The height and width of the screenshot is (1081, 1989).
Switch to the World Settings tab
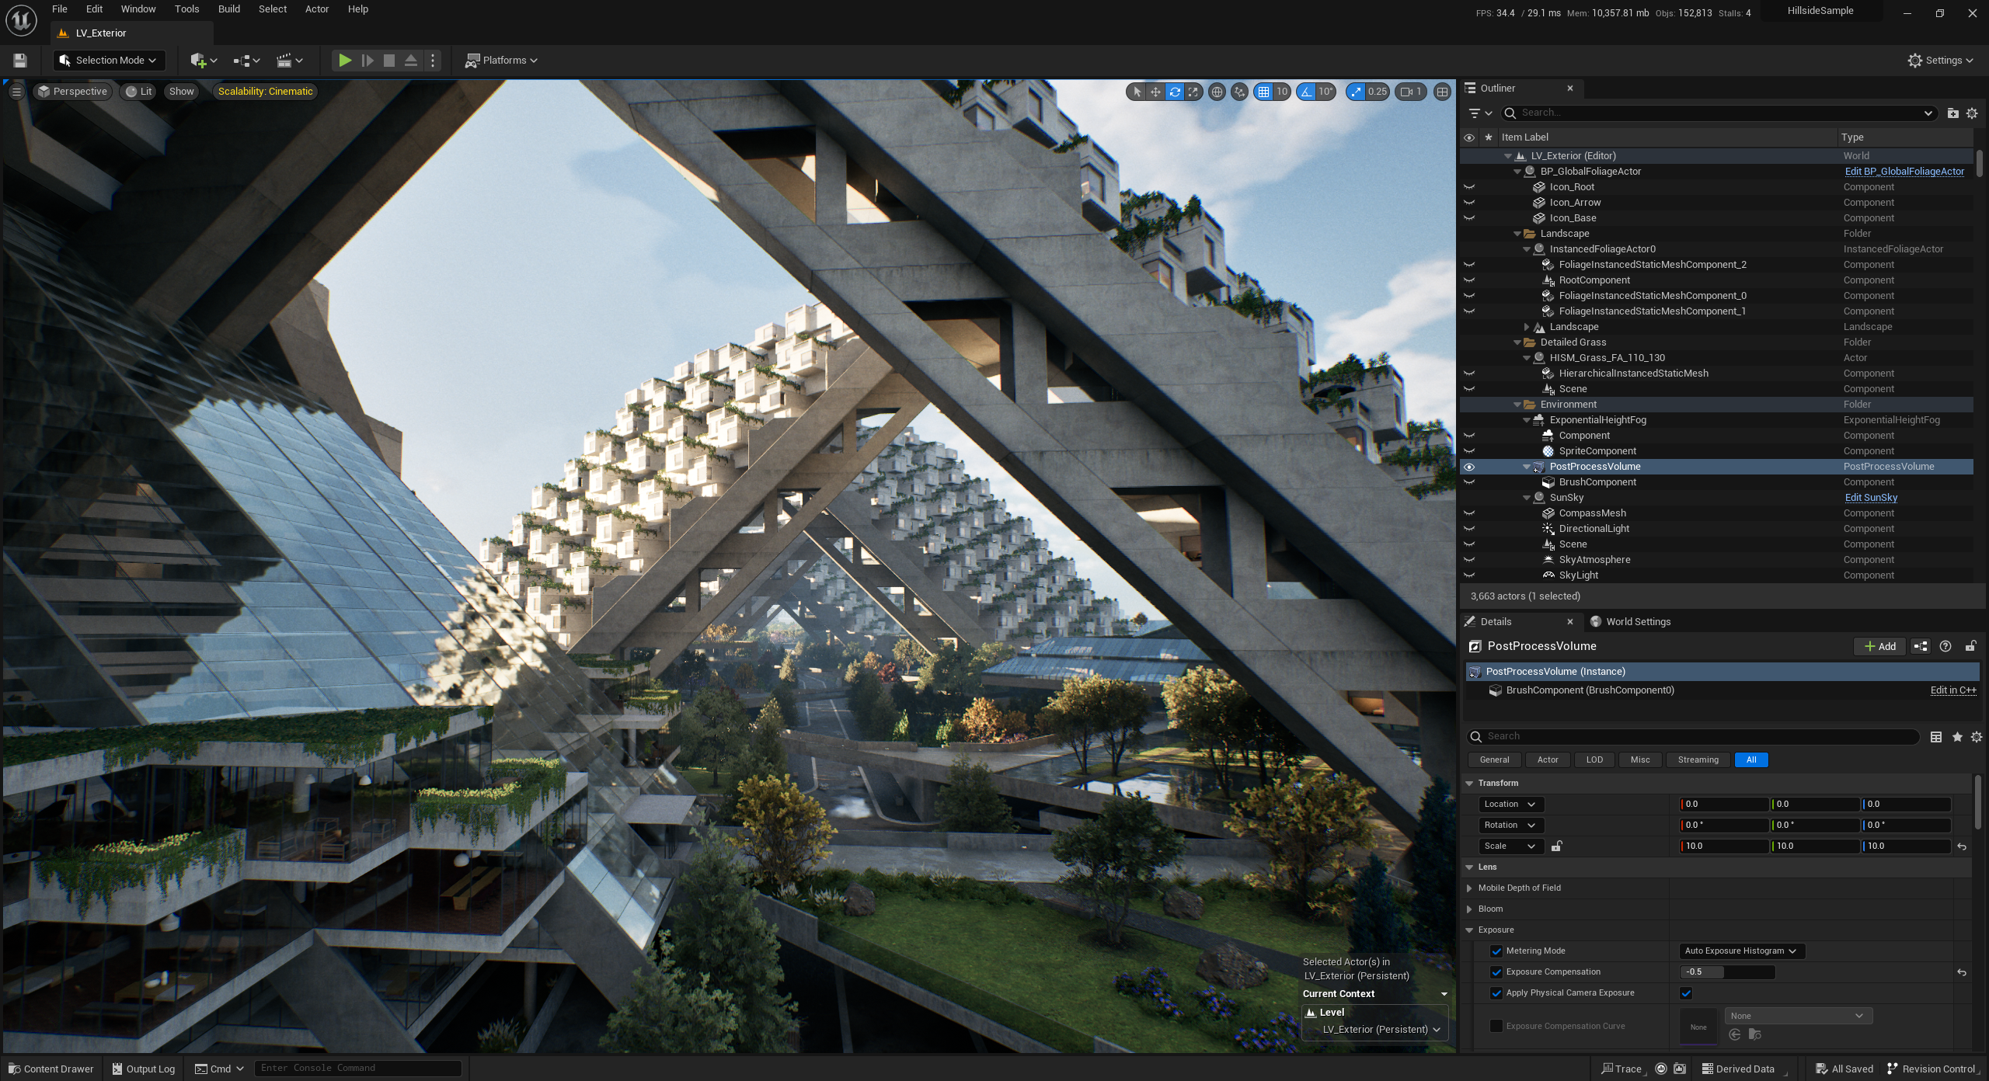(1635, 621)
